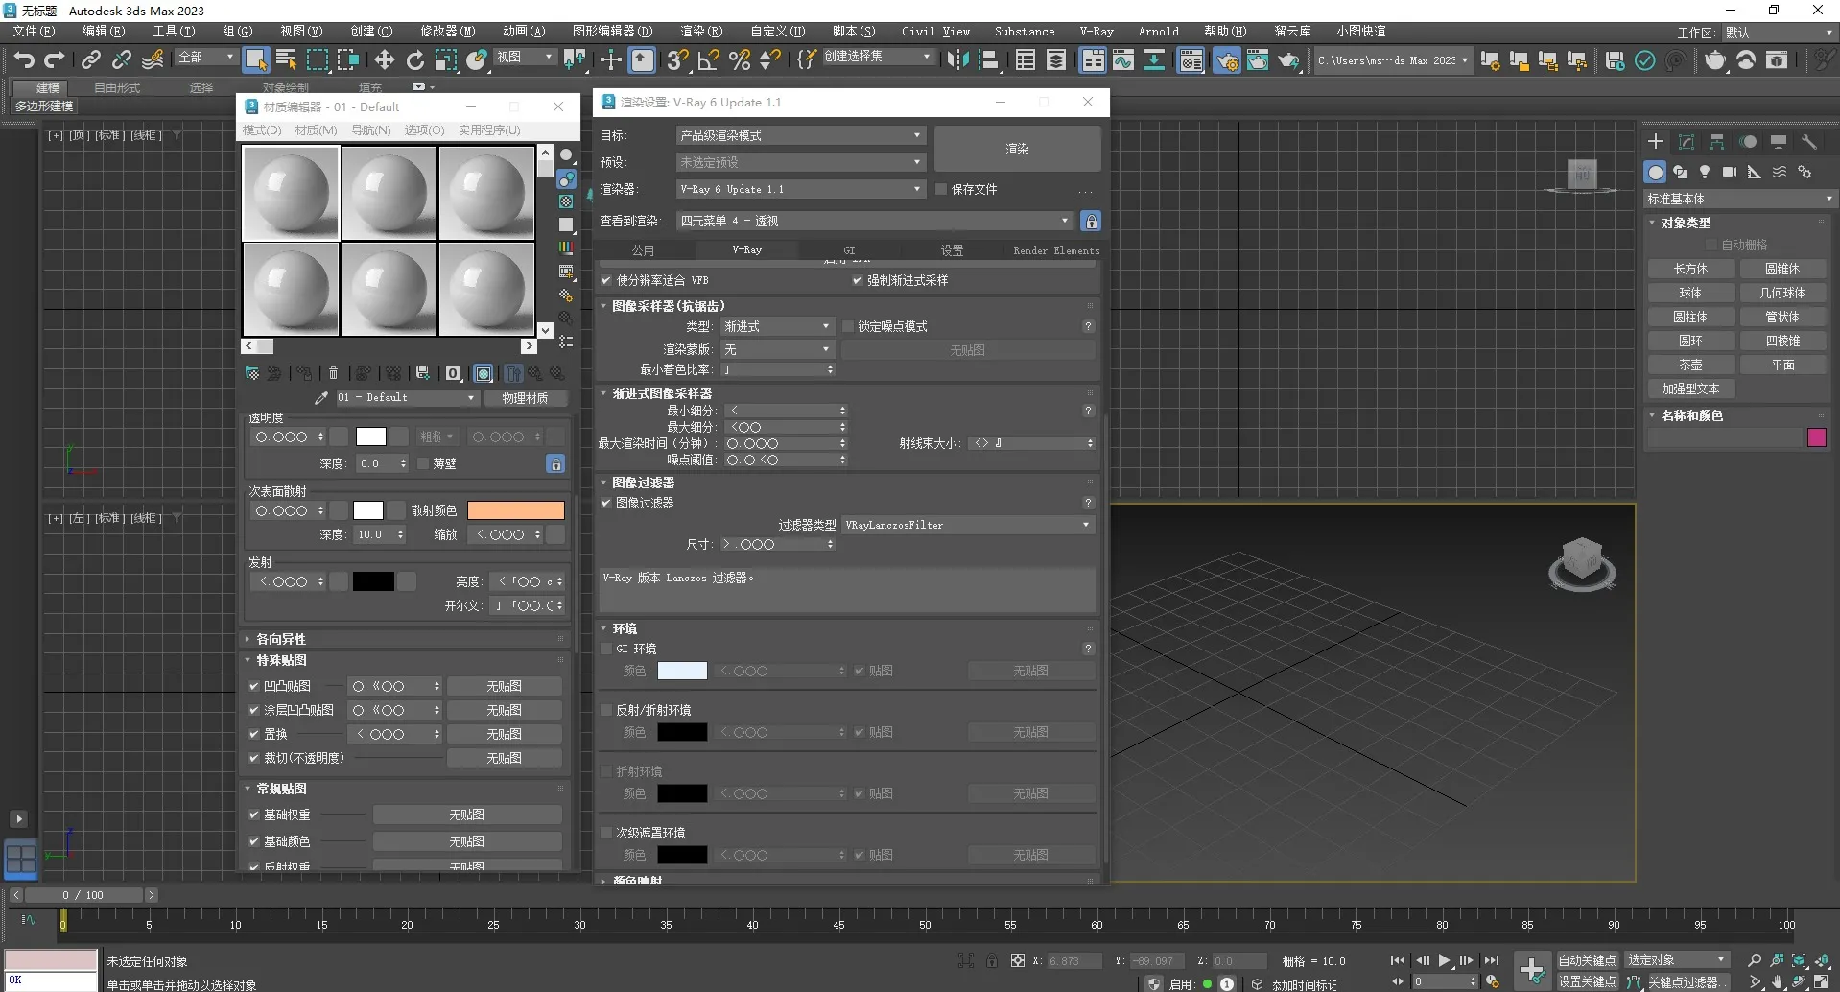Click the Play Animation button
This screenshot has height=992, width=1840.
click(x=1444, y=960)
